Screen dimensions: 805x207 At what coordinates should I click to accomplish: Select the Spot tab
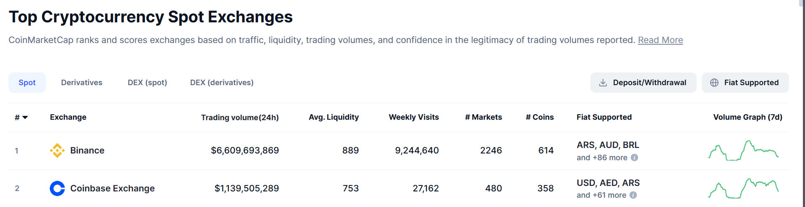27,83
